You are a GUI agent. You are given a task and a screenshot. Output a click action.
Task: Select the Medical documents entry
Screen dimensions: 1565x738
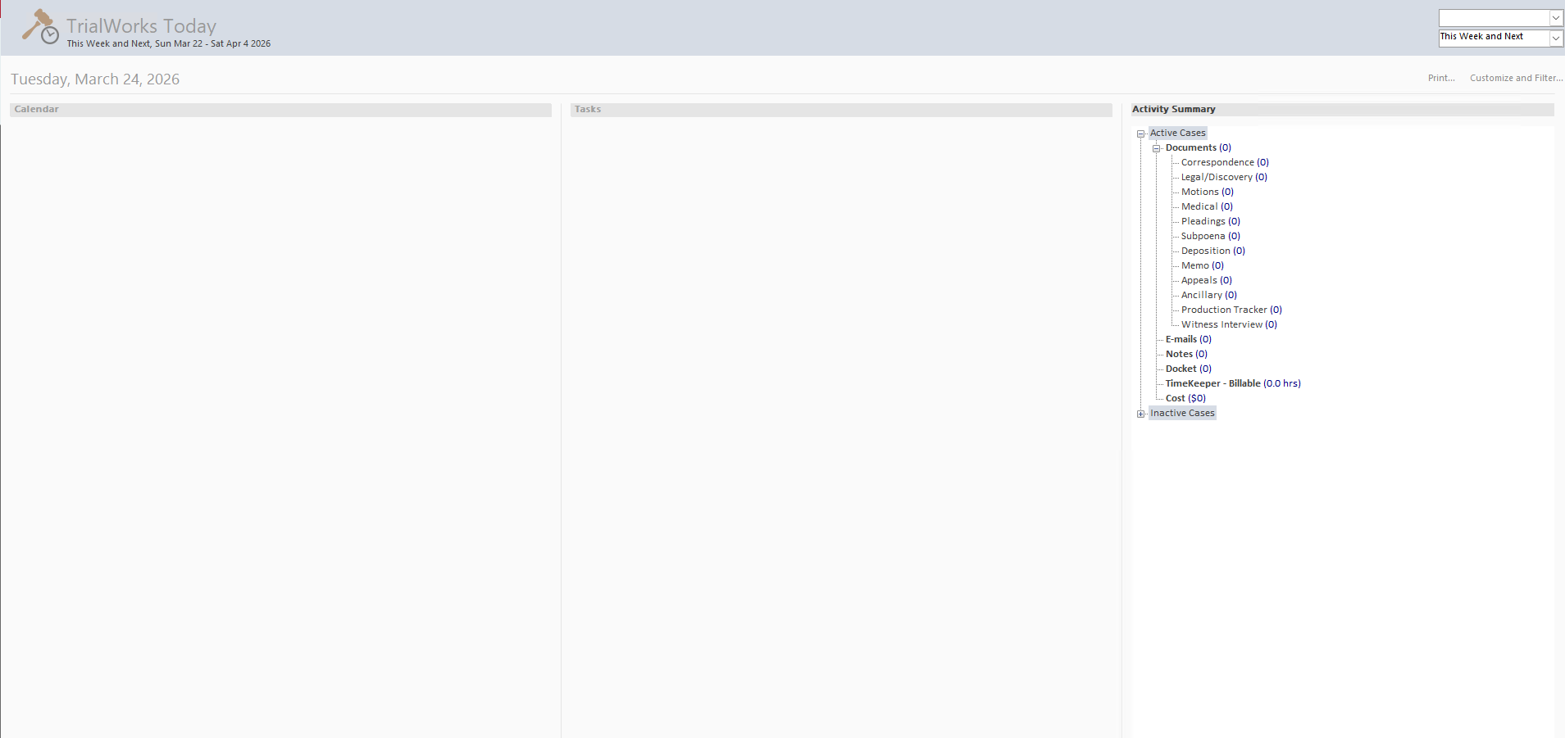point(1205,206)
